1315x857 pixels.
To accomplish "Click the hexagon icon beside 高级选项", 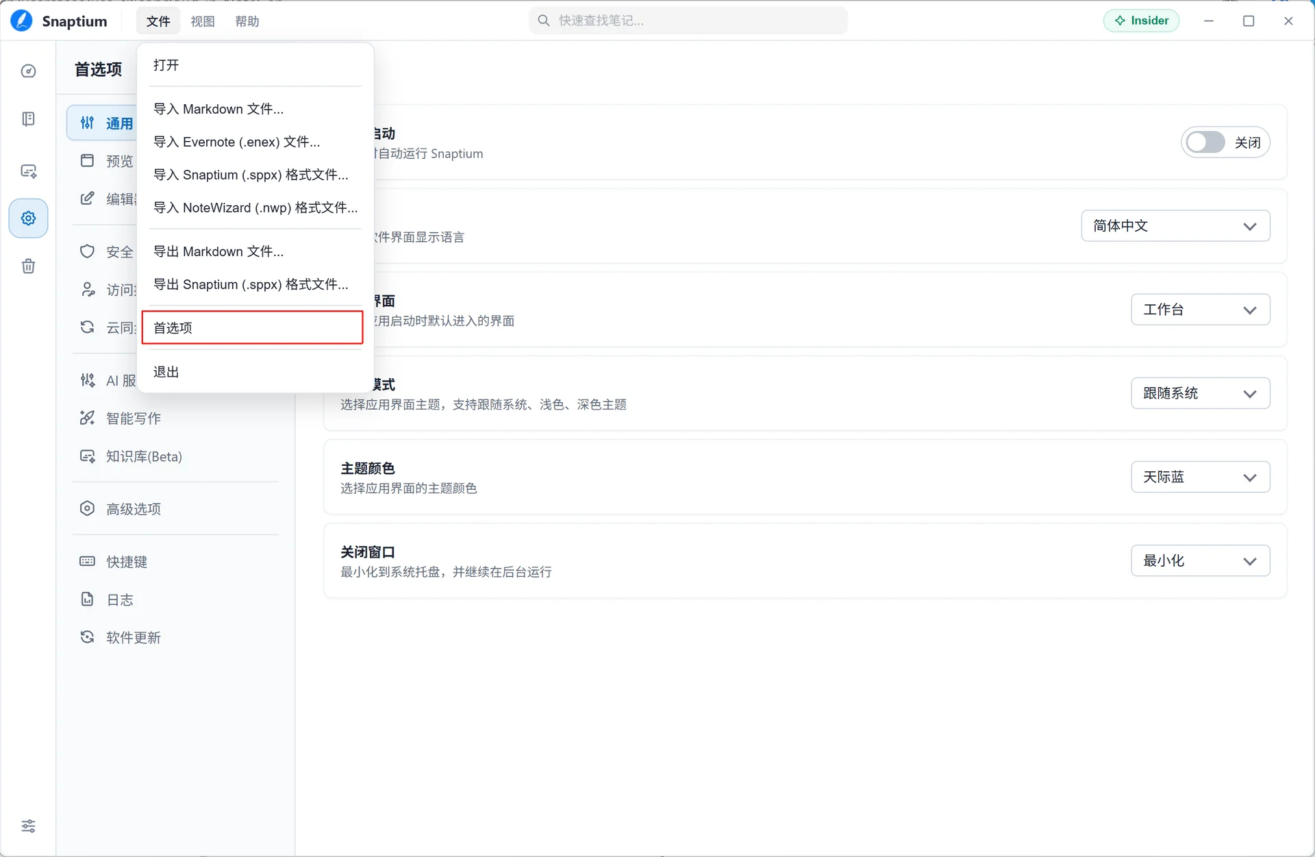I will coord(87,508).
